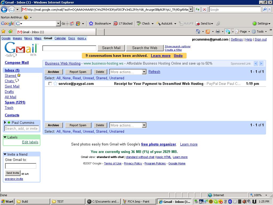Collapse the Invite a friend section
Viewport: 273px width, 205px height.
pos(5,154)
